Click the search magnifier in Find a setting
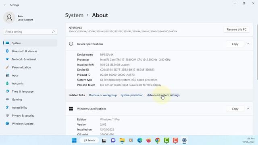The height and width of the screenshot is (145, 258). [x=53, y=31]
